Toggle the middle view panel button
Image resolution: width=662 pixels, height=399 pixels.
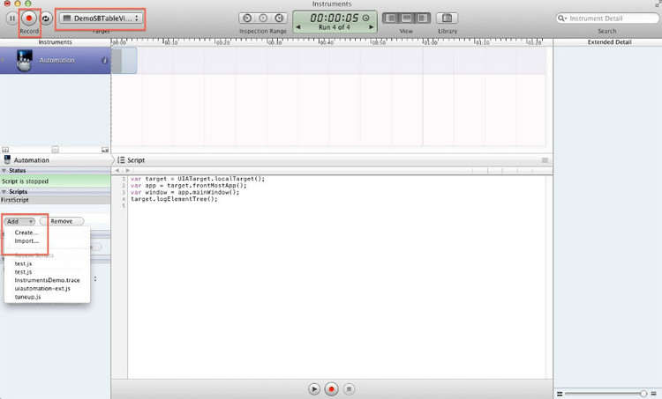tap(406, 18)
